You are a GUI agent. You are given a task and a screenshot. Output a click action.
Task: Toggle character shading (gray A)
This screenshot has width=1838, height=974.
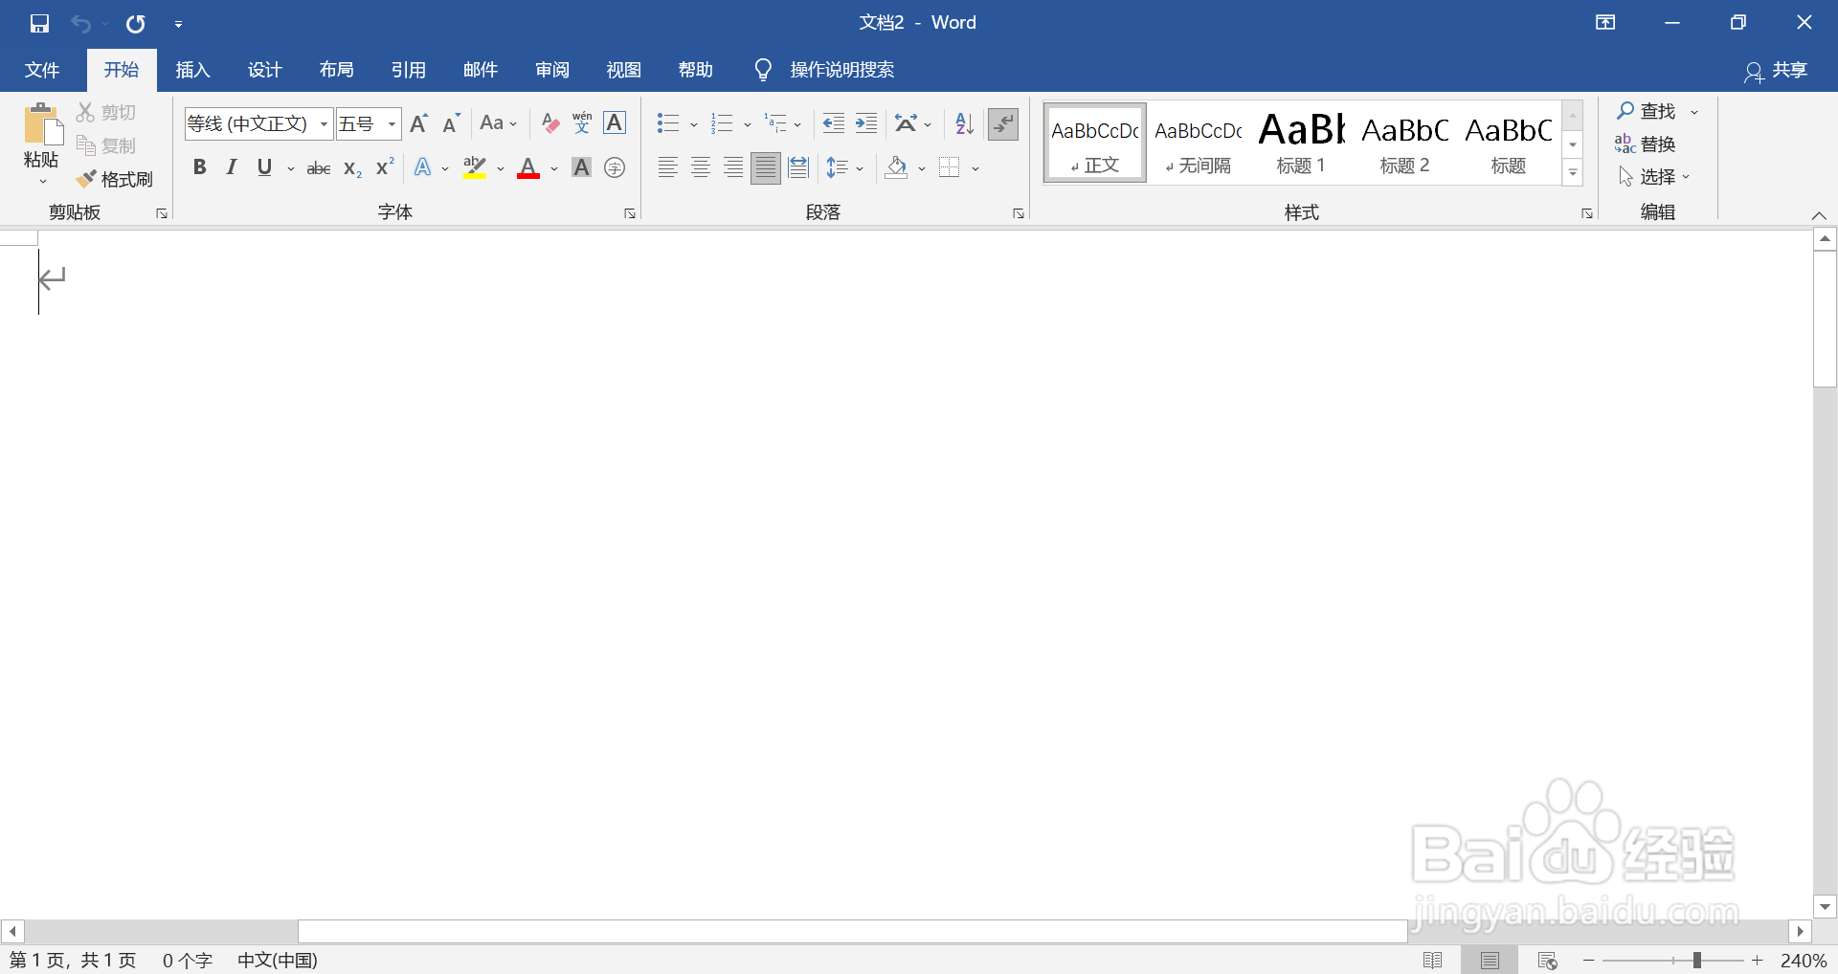point(581,168)
